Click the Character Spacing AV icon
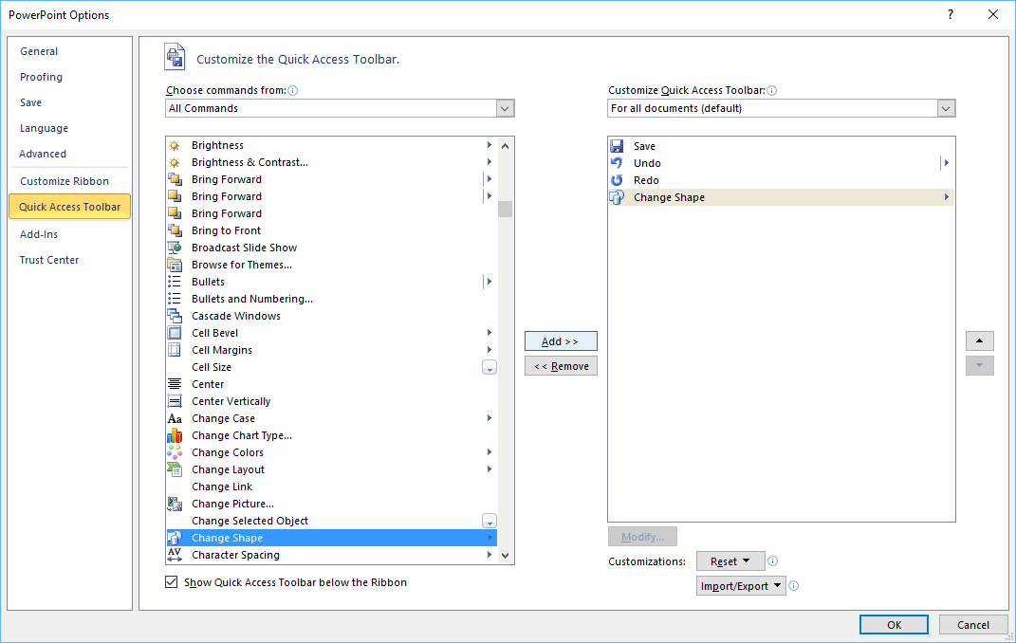Screen dimensions: 1016x643 coord(175,555)
